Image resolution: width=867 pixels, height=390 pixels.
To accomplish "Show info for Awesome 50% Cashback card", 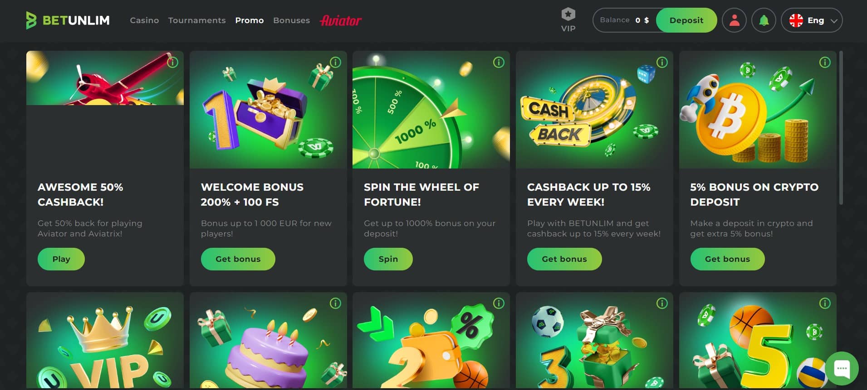I will pos(172,63).
